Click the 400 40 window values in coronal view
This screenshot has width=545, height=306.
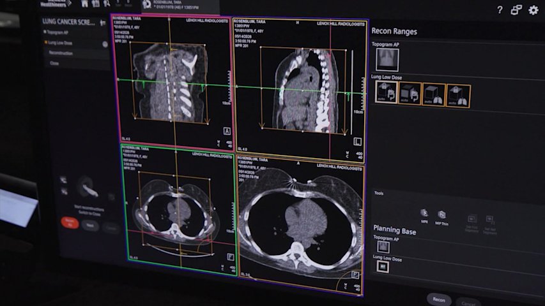click(229, 144)
